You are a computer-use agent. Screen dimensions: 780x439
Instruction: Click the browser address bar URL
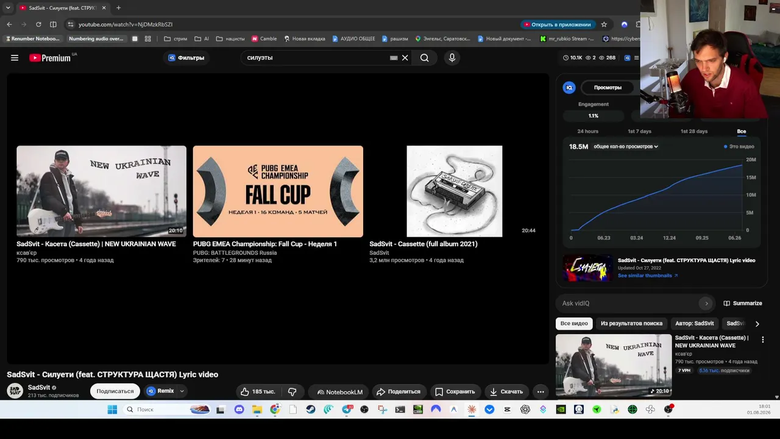click(x=126, y=24)
